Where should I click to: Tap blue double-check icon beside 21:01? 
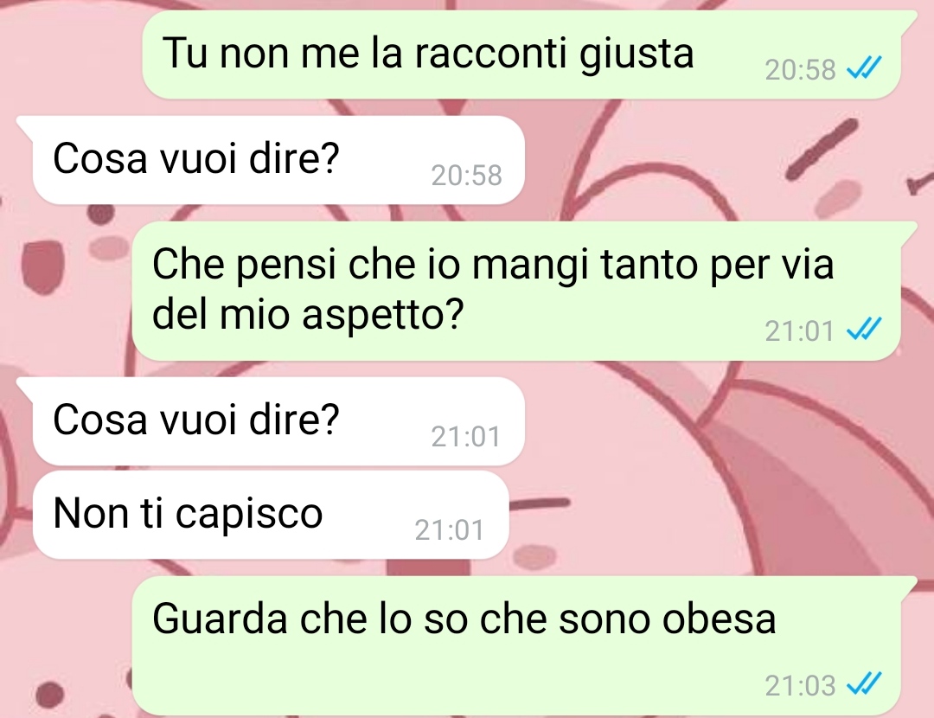[864, 330]
